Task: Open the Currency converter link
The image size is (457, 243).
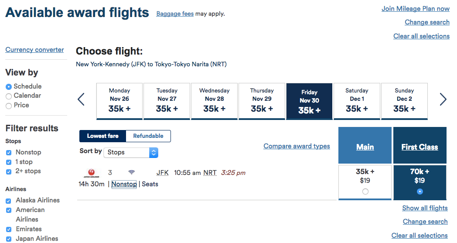Action: point(34,50)
